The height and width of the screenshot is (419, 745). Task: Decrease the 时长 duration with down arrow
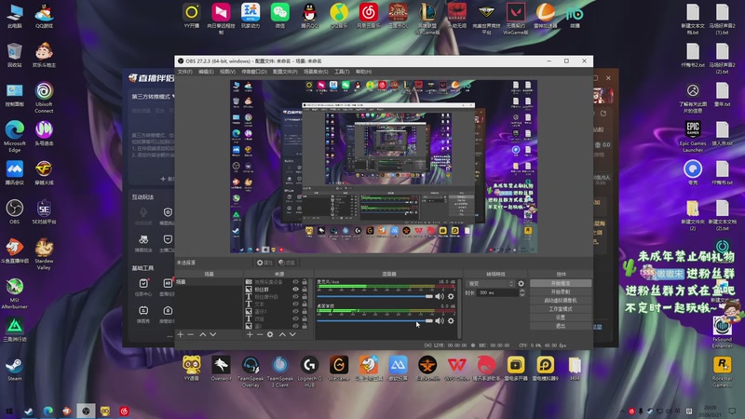click(x=521, y=295)
